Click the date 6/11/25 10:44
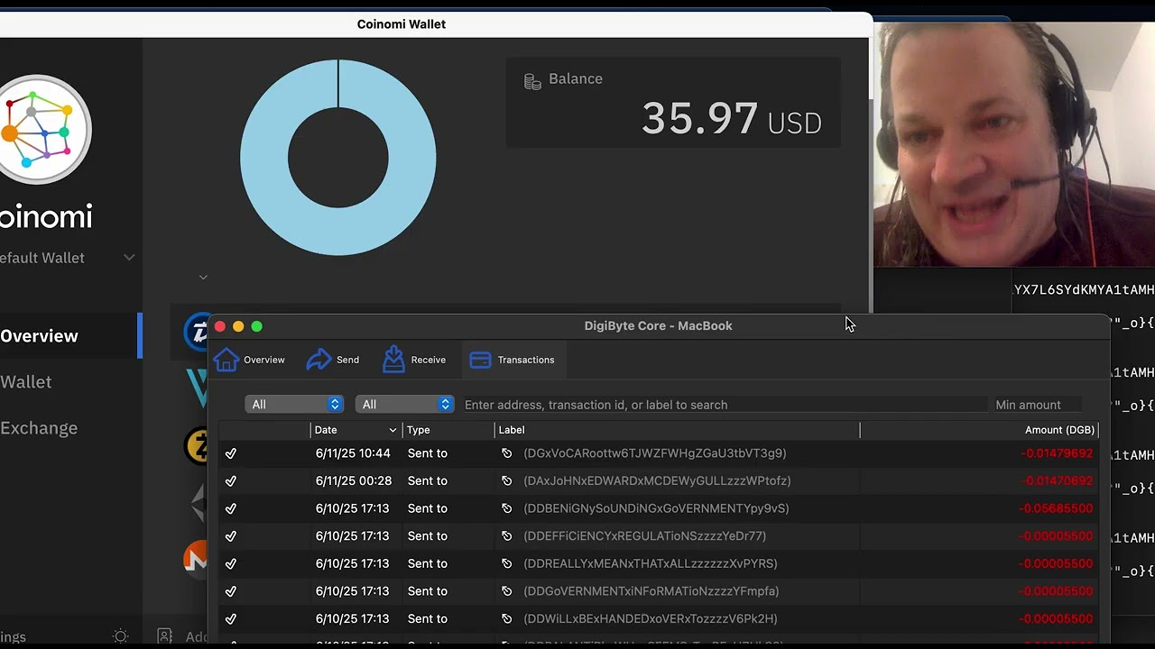 [x=353, y=453]
